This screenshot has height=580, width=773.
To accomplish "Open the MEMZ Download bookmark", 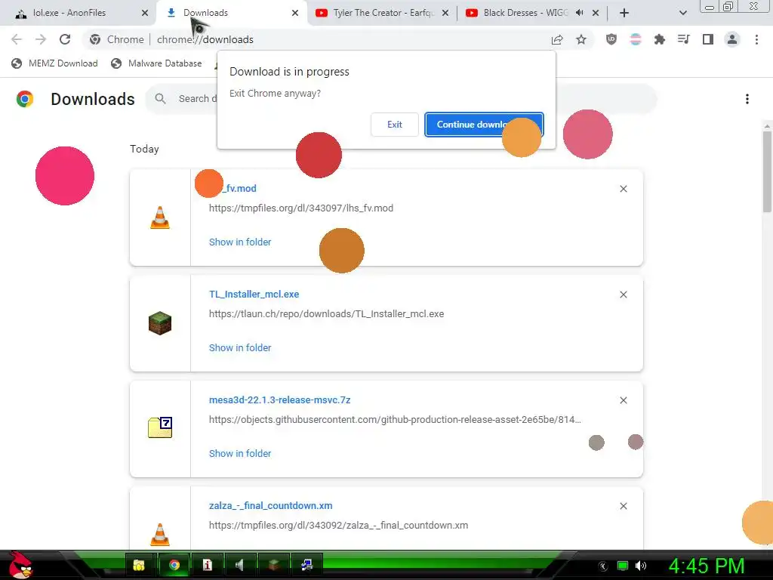I will [54, 63].
